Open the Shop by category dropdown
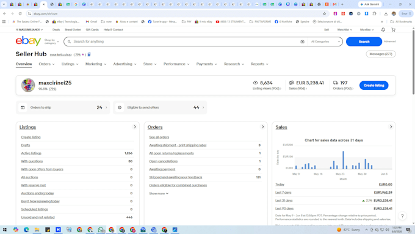The height and width of the screenshot is (234, 415). pos(52,42)
